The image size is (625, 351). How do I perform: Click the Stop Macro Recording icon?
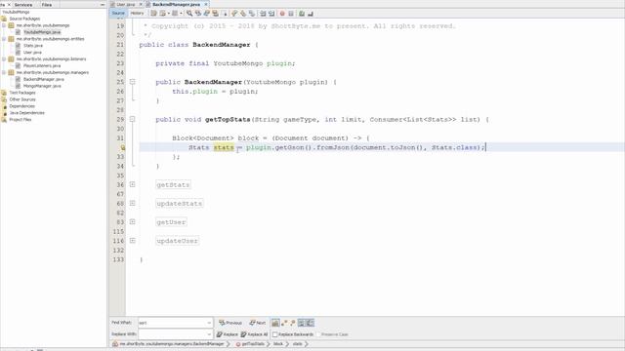point(291,13)
